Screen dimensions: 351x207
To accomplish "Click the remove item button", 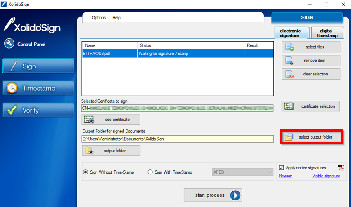I will tap(311, 61).
